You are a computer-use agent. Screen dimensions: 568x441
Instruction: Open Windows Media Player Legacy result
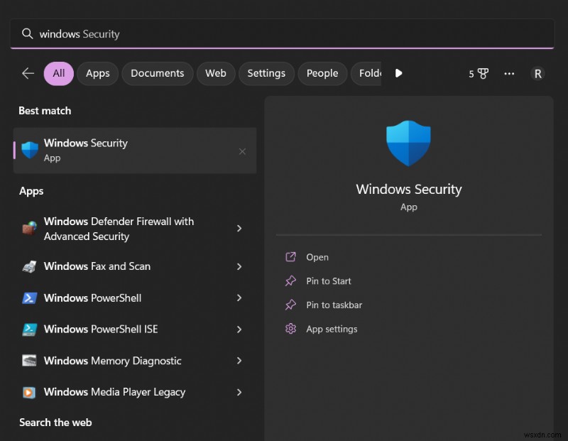pos(135,392)
